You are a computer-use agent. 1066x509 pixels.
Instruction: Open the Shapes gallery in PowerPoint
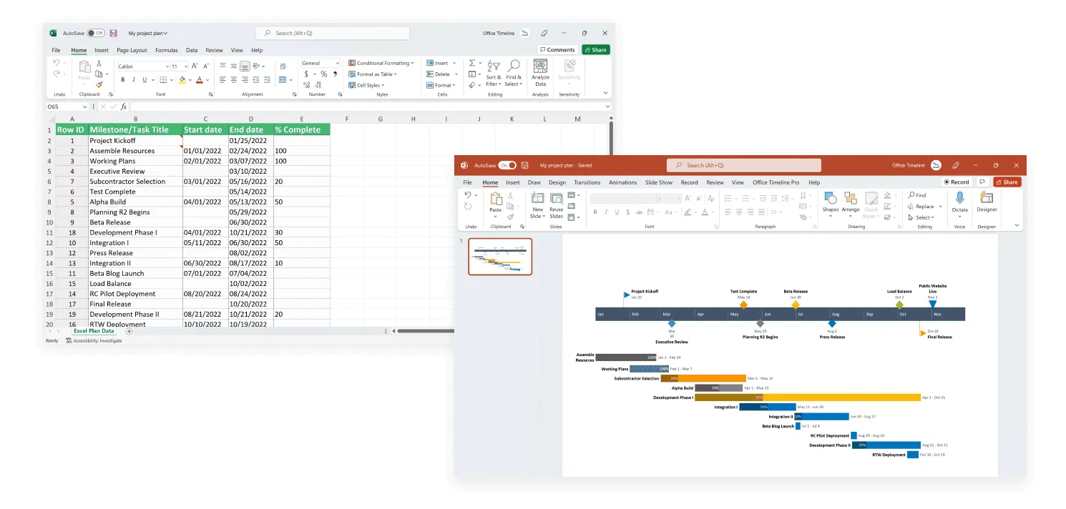tap(830, 199)
